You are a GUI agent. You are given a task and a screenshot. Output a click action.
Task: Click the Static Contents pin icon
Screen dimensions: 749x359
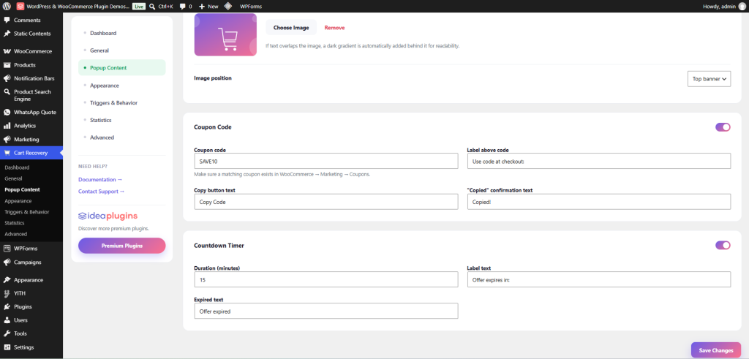coord(7,34)
